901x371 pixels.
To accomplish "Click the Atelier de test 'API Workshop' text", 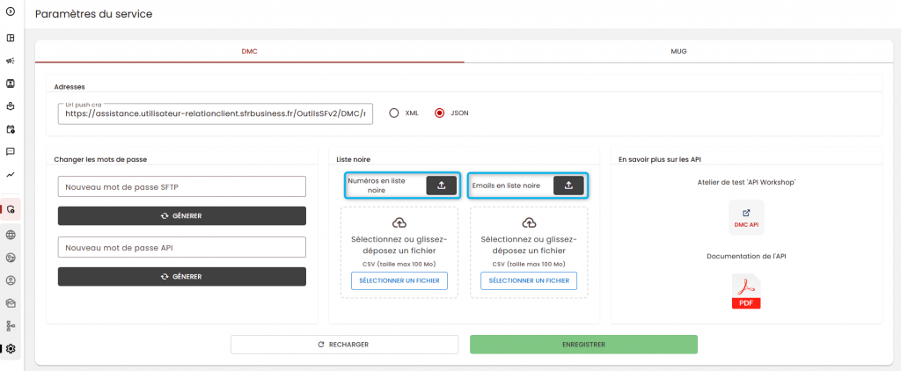I will click(x=746, y=182).
